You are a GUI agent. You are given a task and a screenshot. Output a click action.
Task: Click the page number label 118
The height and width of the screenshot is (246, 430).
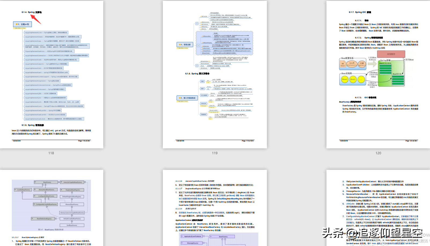(51, 153)
